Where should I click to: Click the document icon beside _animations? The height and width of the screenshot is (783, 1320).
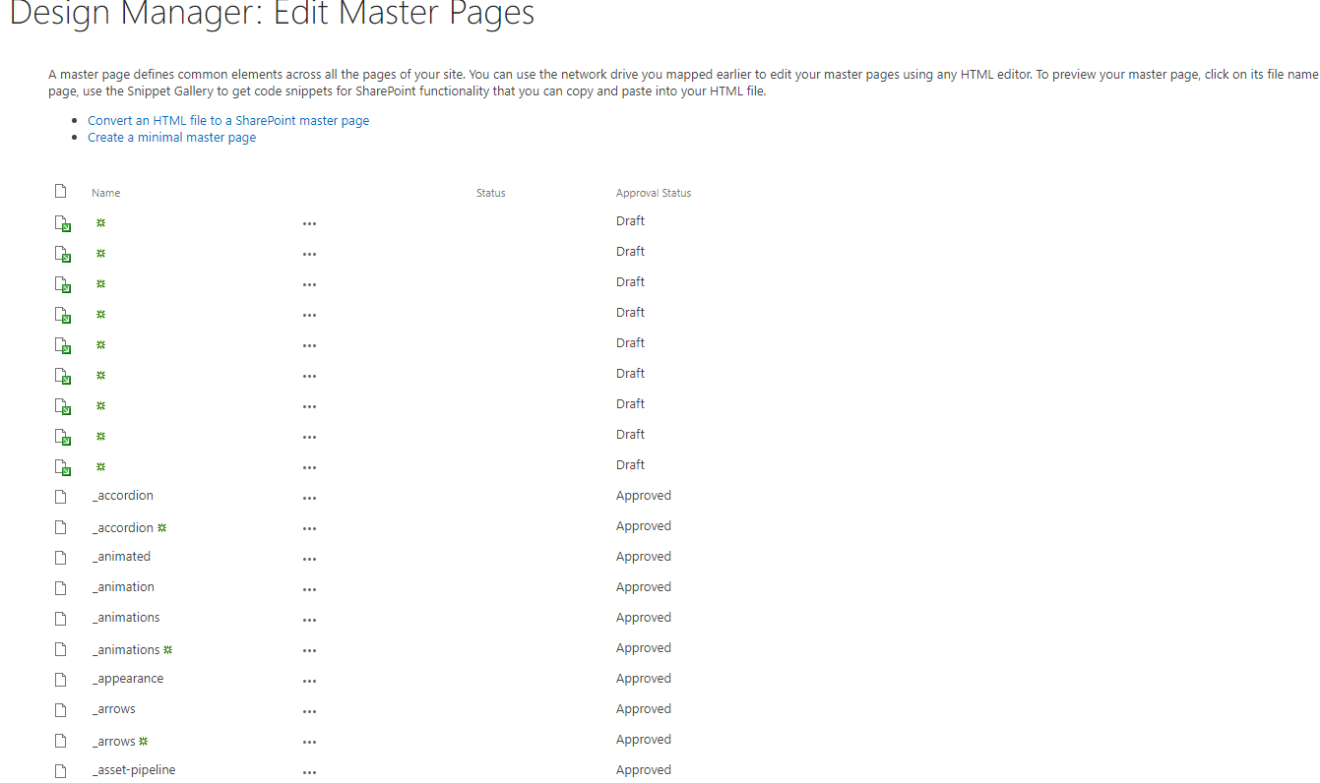[x=60, y=618]
